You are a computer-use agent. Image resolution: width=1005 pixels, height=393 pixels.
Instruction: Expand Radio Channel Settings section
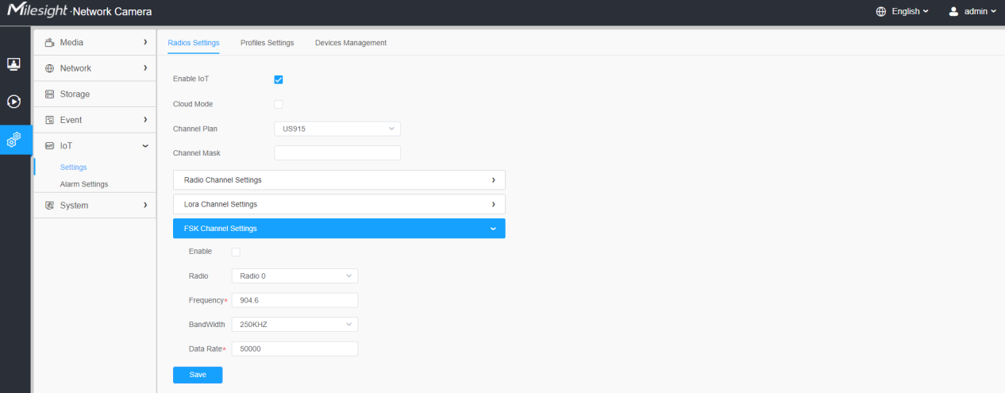coord(339,180)
